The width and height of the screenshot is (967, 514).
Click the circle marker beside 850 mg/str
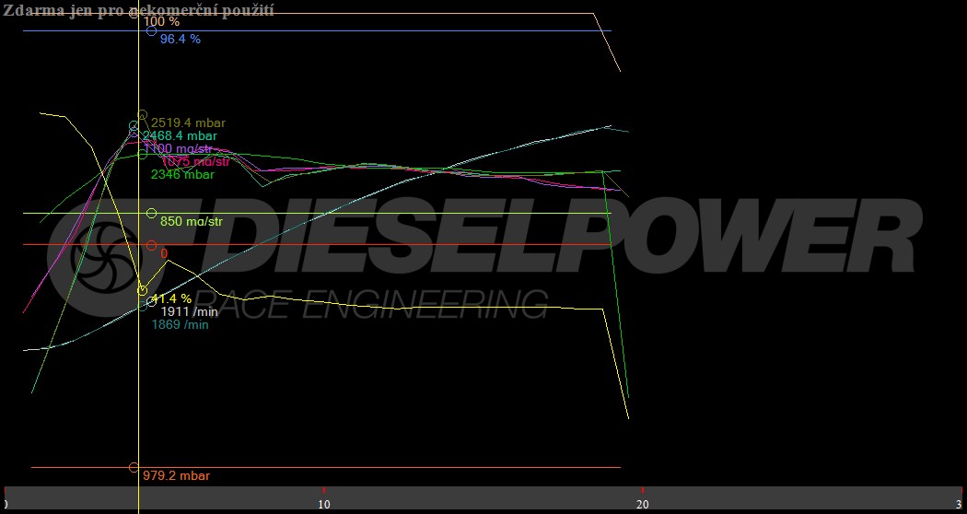[151, 214]
